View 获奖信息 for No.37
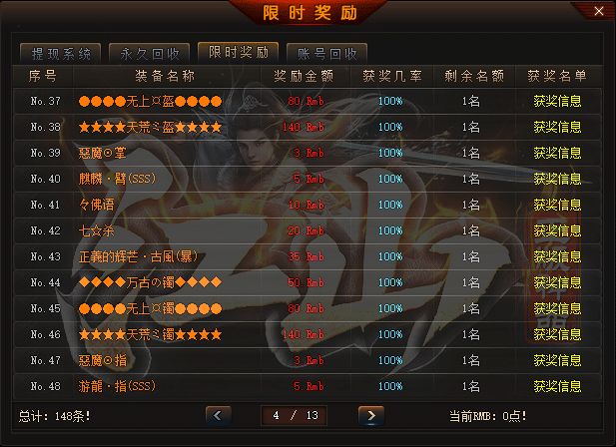This screenshot has width=616, height=447. [x=557, y=101]
